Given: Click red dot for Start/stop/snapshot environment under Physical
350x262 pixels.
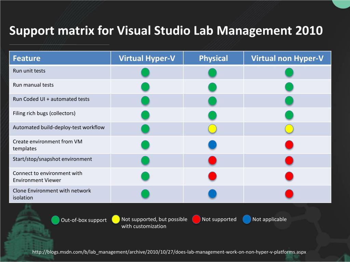Looking at the screenshot, I should point(213,160).
